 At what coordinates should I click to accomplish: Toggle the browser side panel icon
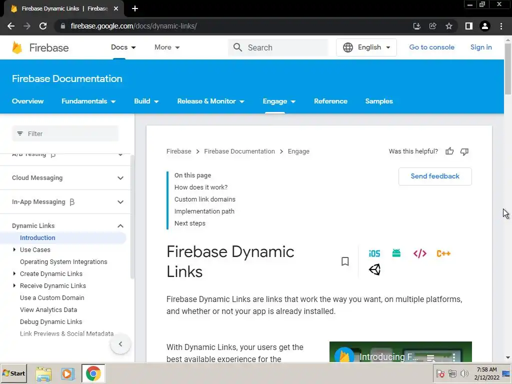coord(469,26)
